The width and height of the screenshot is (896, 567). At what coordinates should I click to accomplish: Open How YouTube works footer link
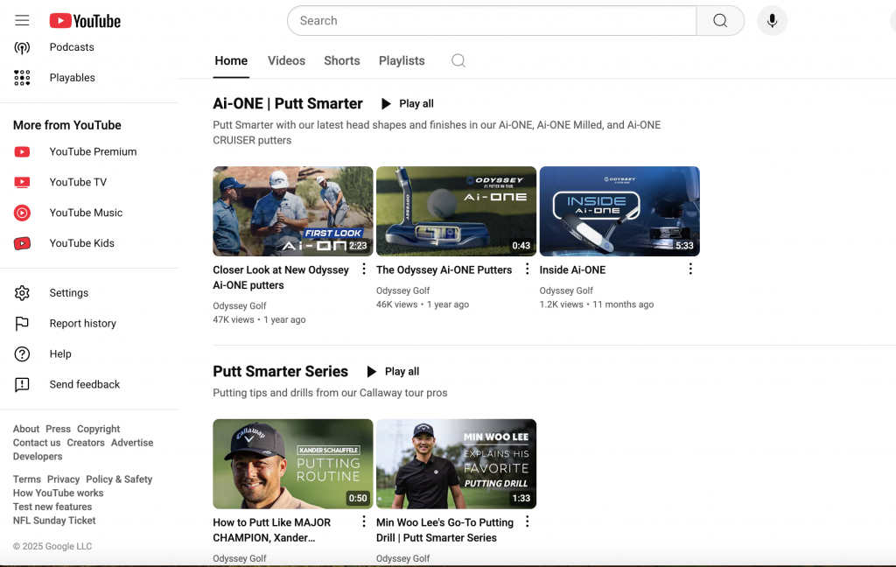59,493
